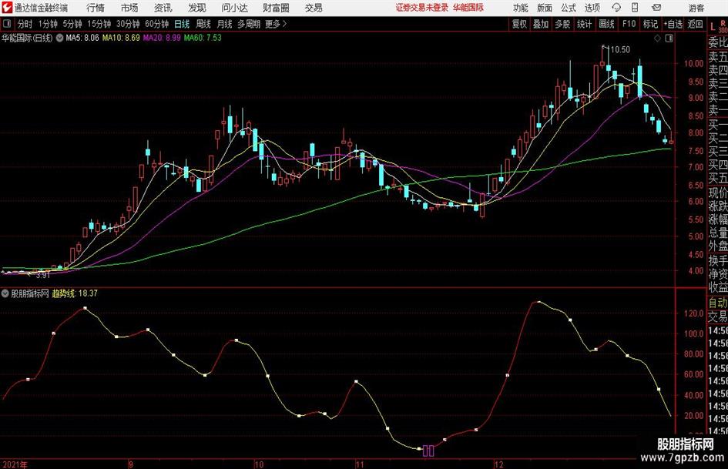Viewport: 728px width, 469px height.
Task: Toggle the left panel layout icon
Action: pyautogui.click(x=6, y=24)
